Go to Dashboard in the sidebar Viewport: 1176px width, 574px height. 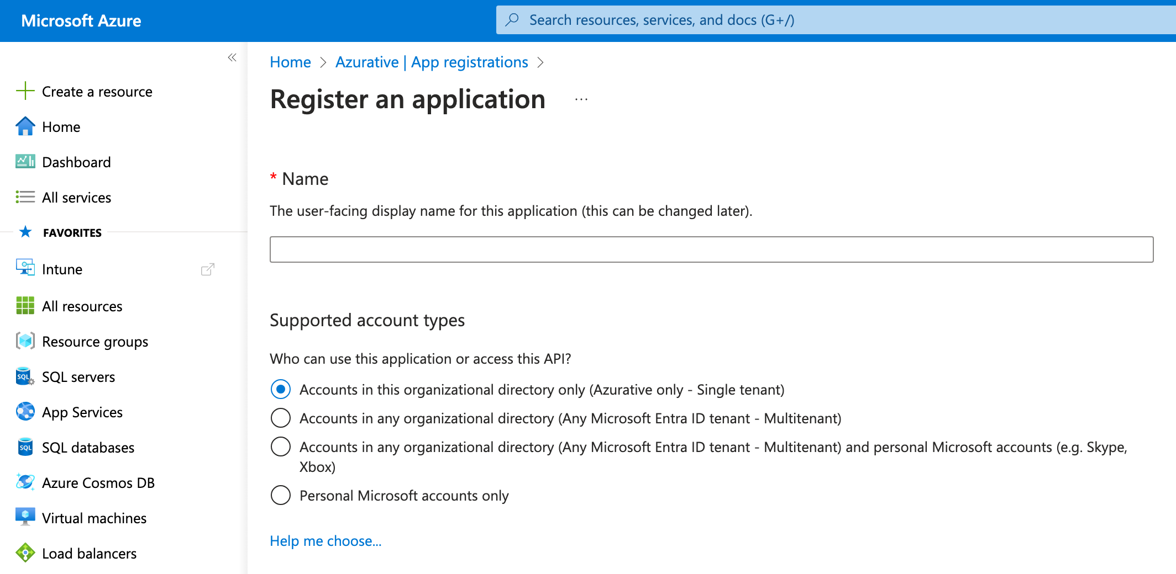pyautogui.click(x=76, y=162)
